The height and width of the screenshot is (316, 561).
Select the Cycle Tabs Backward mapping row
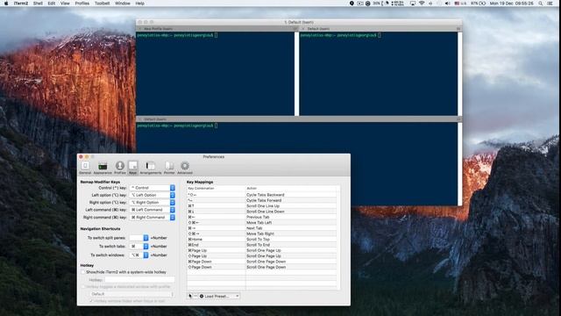(x=263, y=195)
